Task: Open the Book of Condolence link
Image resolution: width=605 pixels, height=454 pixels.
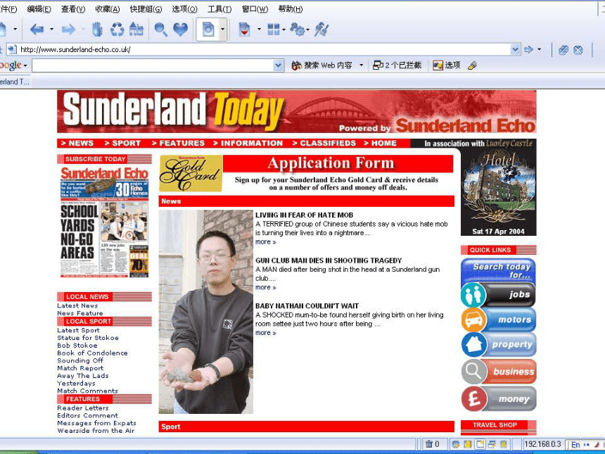Action: (92, 353)
